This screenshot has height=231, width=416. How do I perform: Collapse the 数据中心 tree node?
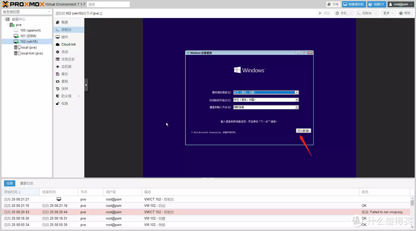4,19
